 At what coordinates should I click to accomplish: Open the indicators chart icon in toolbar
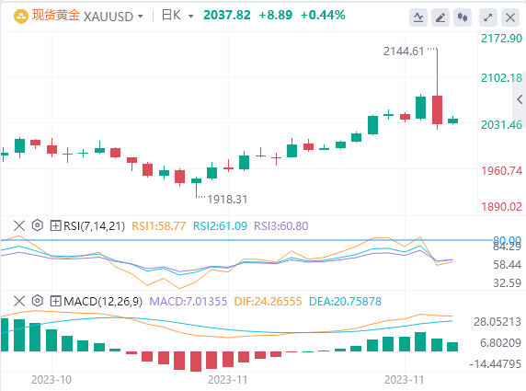tap(418, 17)
